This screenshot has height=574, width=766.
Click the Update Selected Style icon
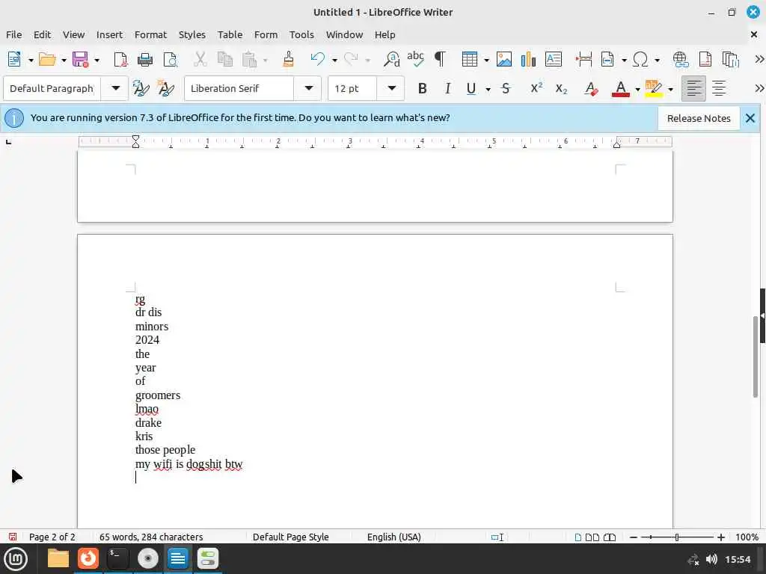[141, 88]
